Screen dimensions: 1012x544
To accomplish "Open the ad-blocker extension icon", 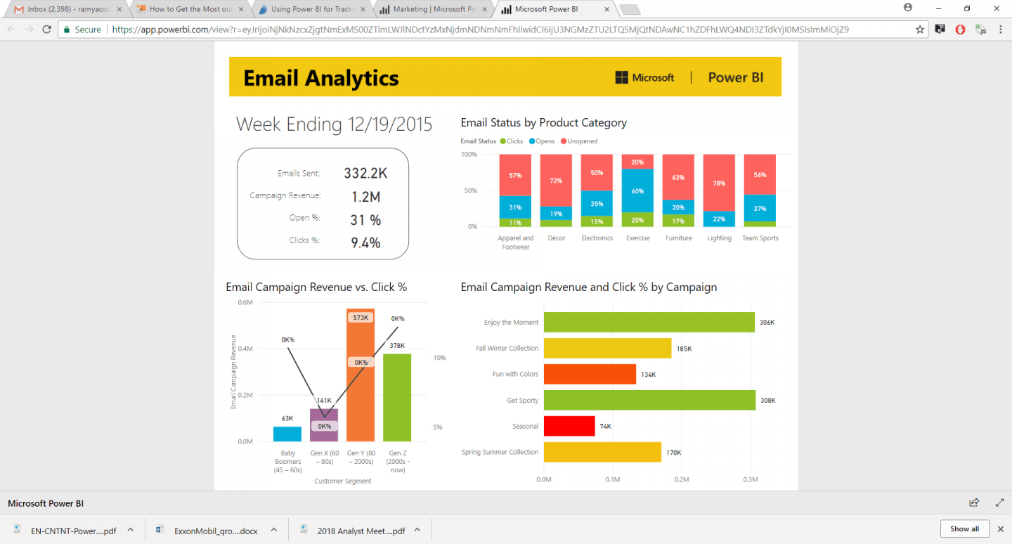I will click(960, 30).
